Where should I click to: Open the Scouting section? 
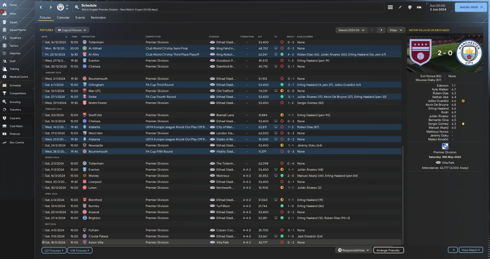(x=15, y=102)
